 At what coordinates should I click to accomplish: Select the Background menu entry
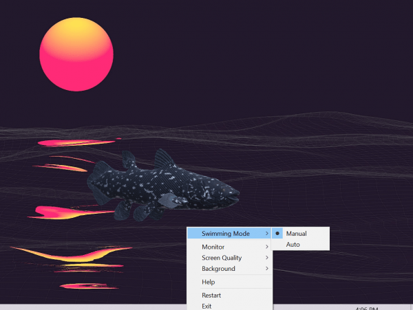click(218, 269)
